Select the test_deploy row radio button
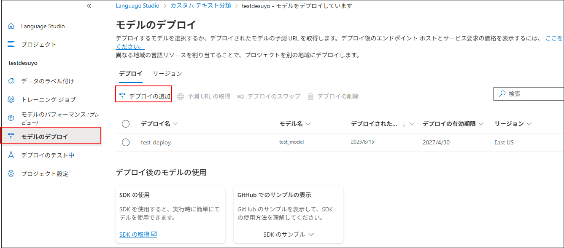Image resolution: width=564 pixels, height=248 pixels. click(x=126, y=142)
